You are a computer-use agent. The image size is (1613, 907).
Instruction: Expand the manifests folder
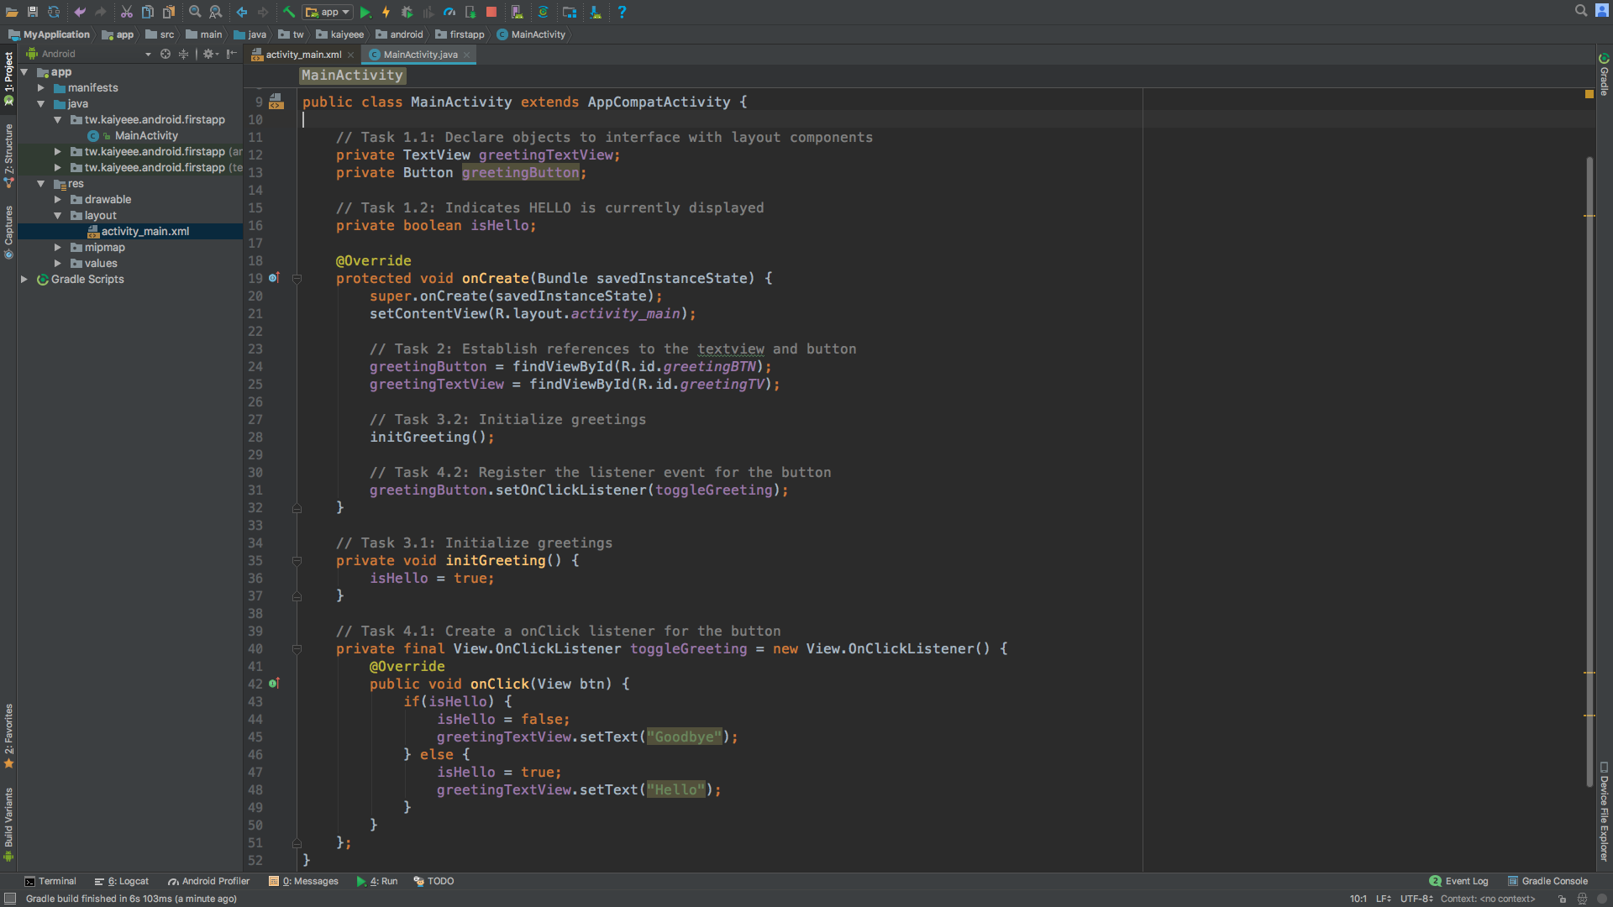(x=40, y=88)
